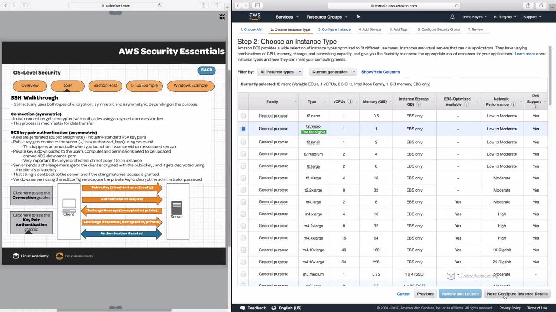Open the Learn more link
This screenshot has width=556, height=312.
pyautogui.click(x=525, y=54)
